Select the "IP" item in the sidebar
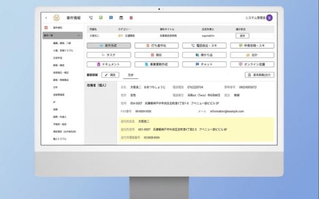Viewport: 319px width, 199px height. 54,102
